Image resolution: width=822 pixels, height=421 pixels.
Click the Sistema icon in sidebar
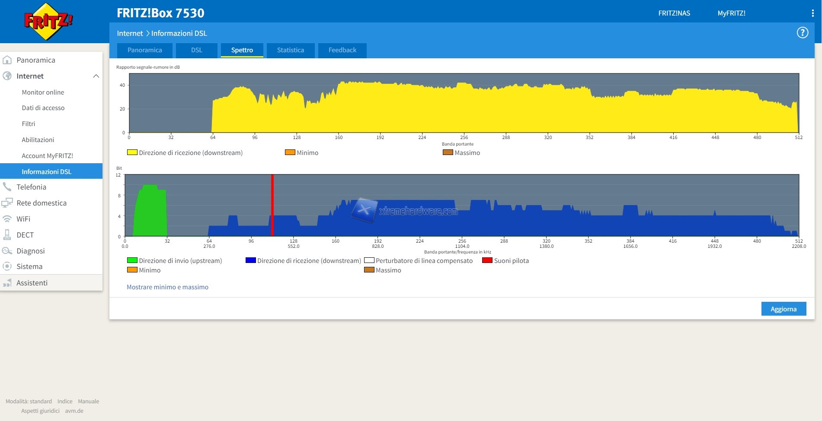(7, 266)
